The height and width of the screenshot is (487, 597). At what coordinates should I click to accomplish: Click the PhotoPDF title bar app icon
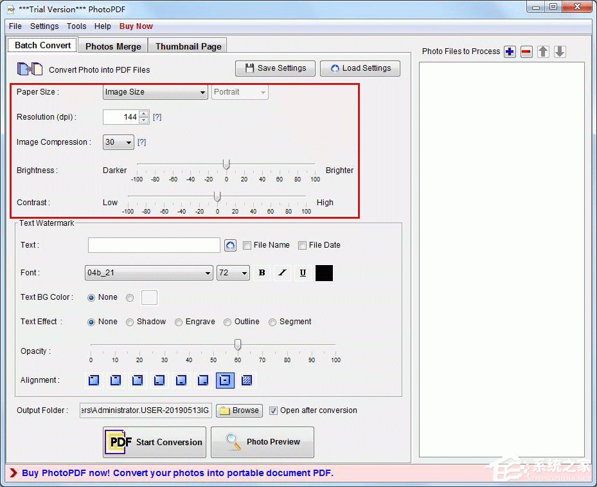[11, 9]
